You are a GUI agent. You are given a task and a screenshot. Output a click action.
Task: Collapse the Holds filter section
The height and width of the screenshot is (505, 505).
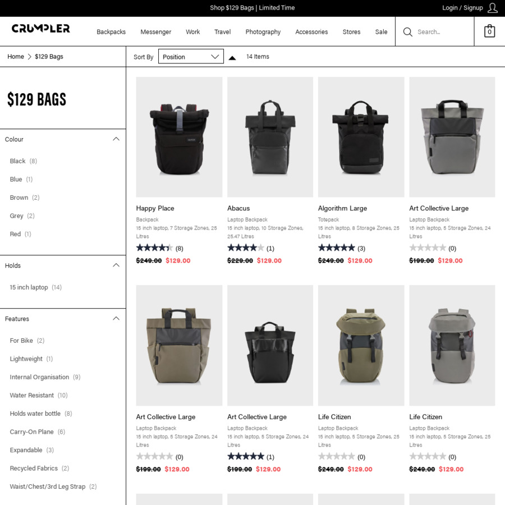pos(116,265)
